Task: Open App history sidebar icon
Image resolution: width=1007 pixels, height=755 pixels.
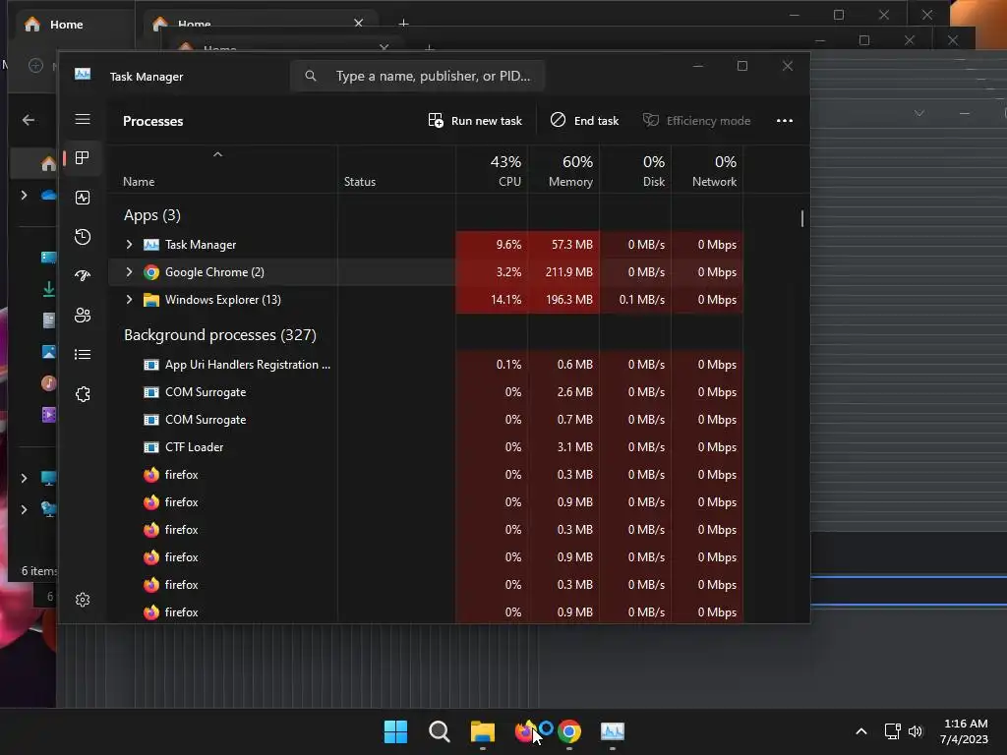Action: pyautogui.click(x=83, y=237)
